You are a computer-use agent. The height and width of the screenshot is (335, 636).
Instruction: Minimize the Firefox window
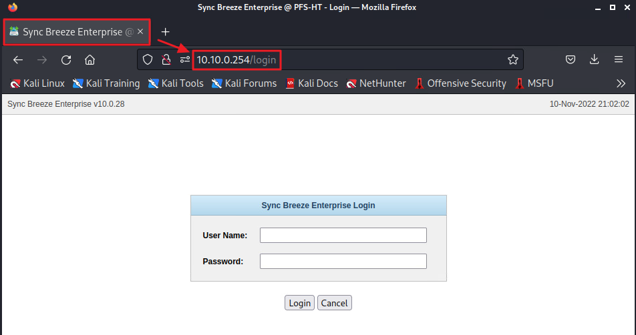pyautogui.click(x=599, y=8)
